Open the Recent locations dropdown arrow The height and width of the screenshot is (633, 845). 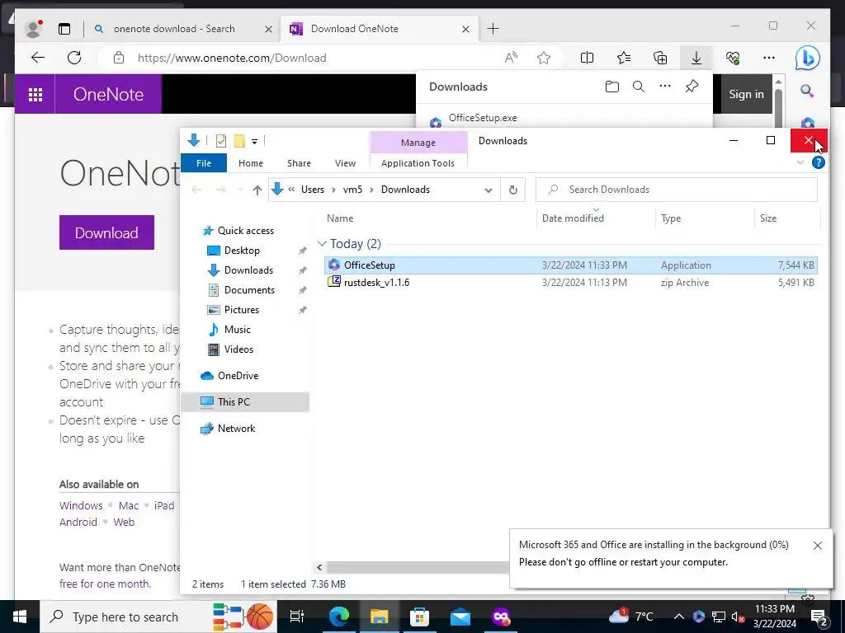(x=240, y=190)
